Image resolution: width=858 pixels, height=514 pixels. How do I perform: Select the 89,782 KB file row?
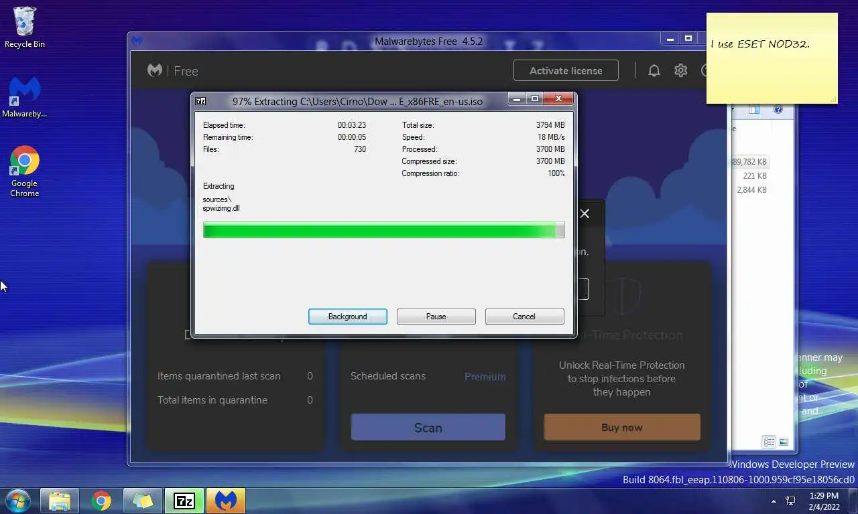(750, 162)
